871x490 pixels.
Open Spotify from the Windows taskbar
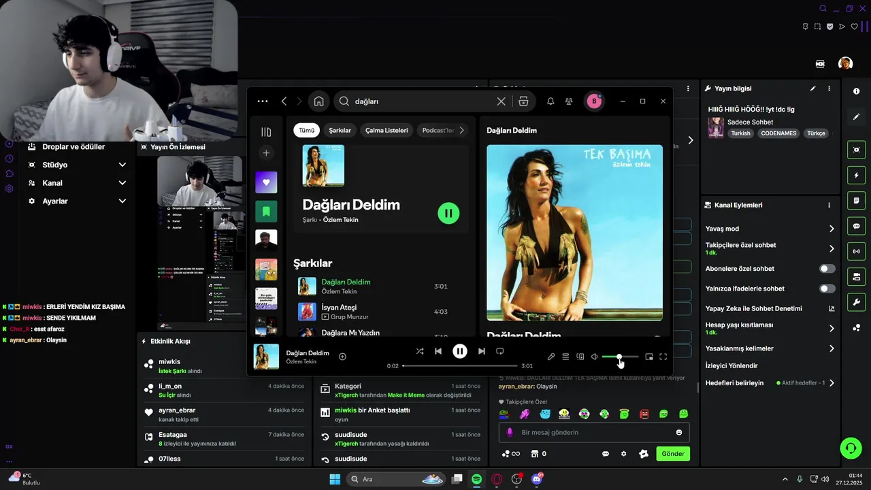(477, 479)
